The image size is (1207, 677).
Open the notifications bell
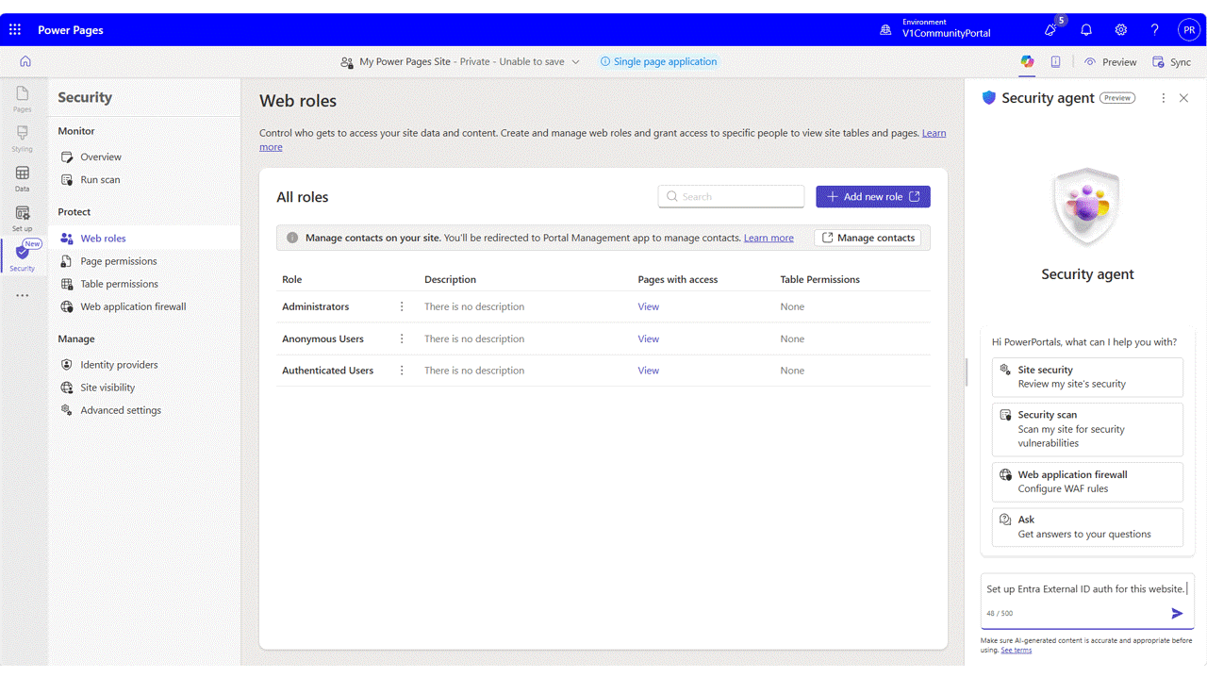point(1086,30)
